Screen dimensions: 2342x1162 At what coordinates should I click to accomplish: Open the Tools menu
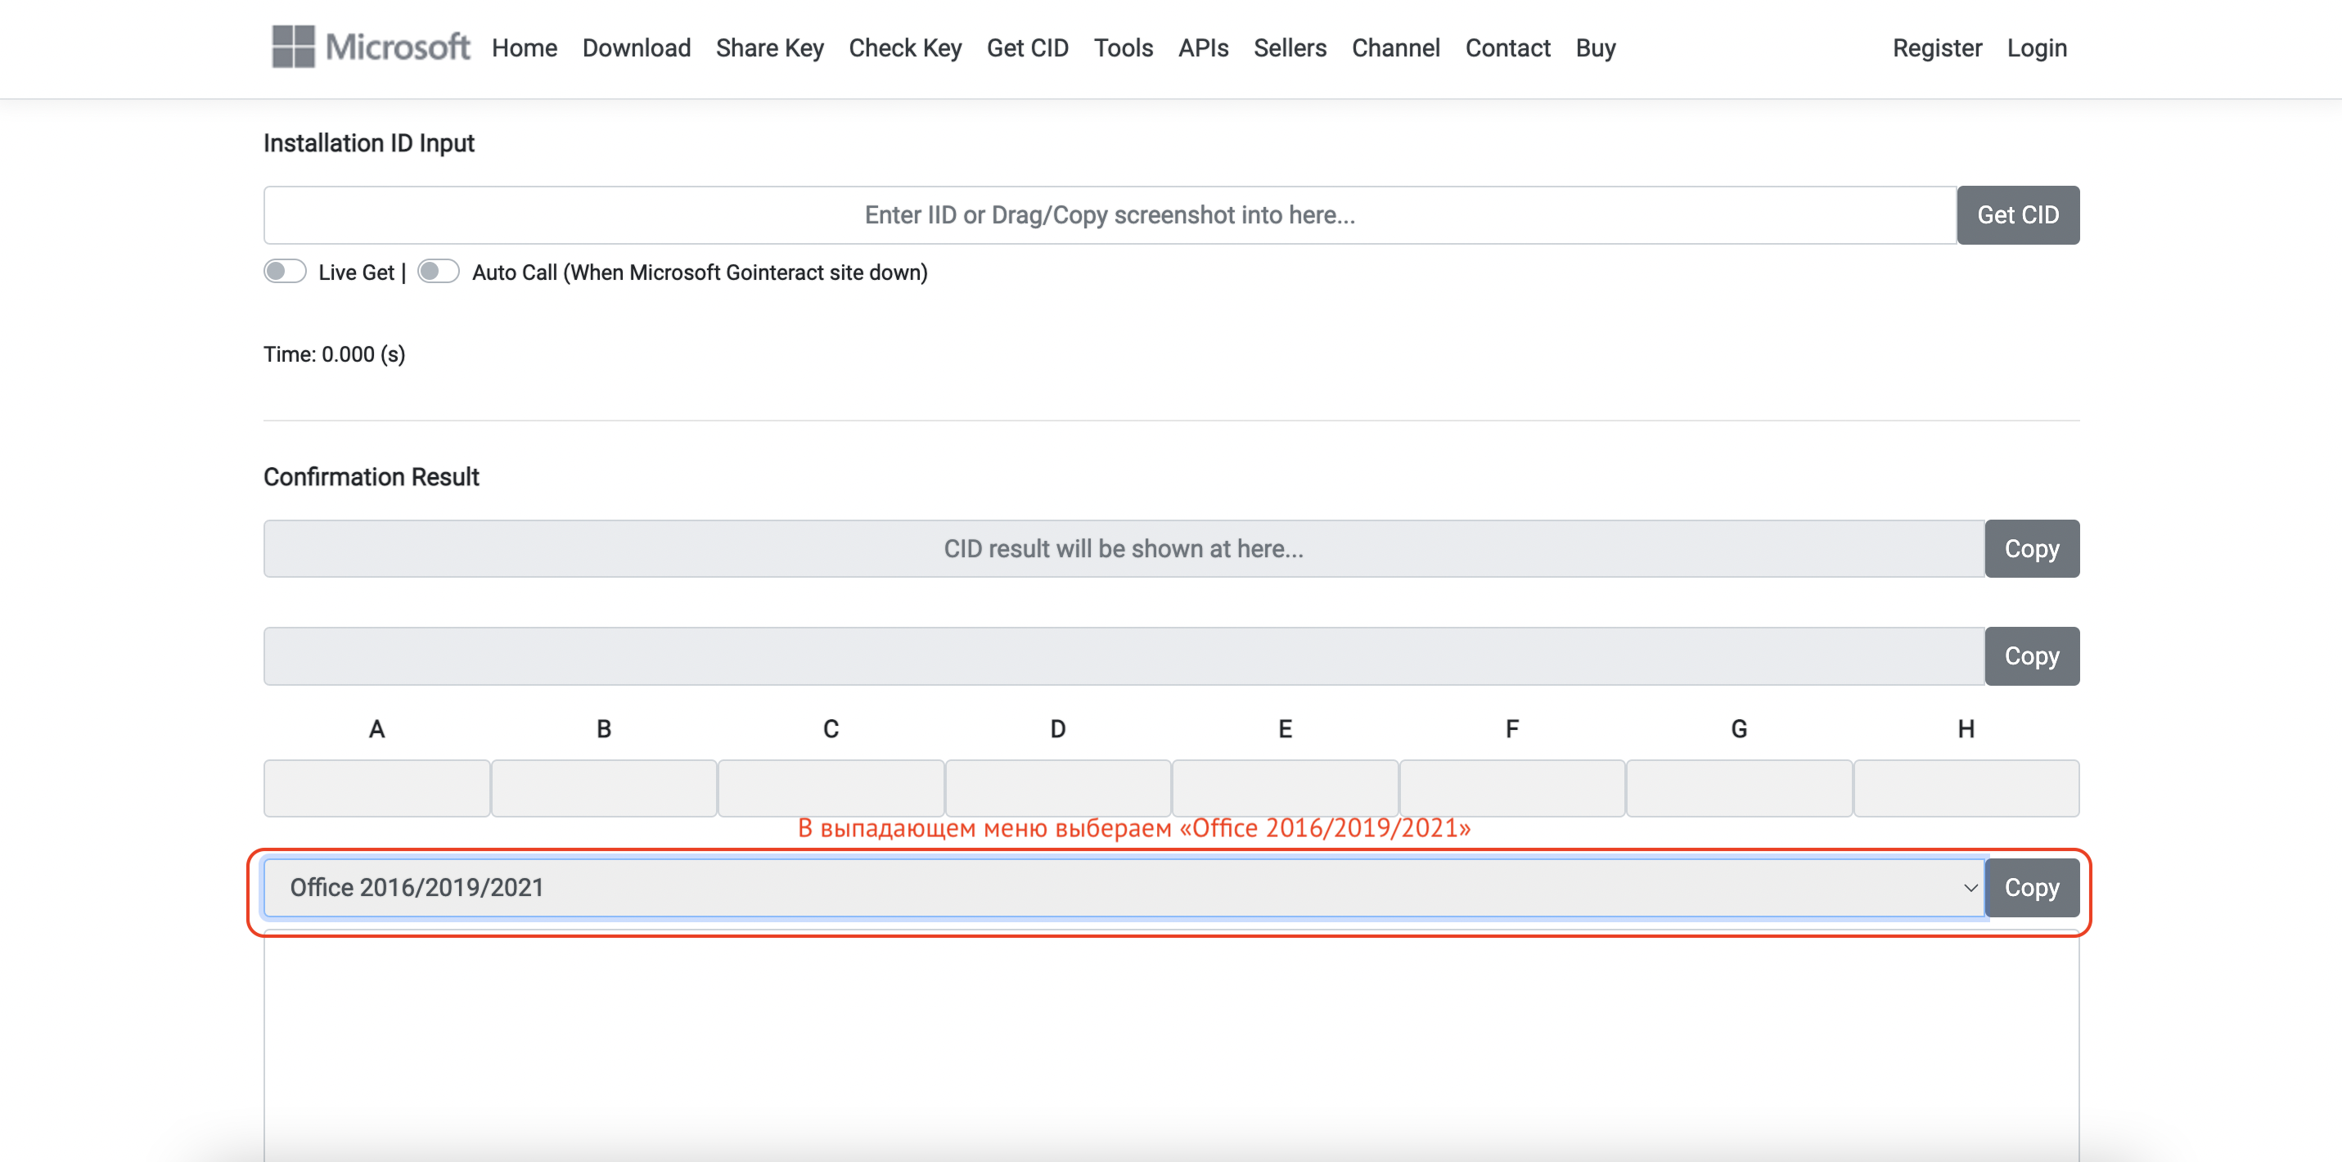coord(1123,48)
